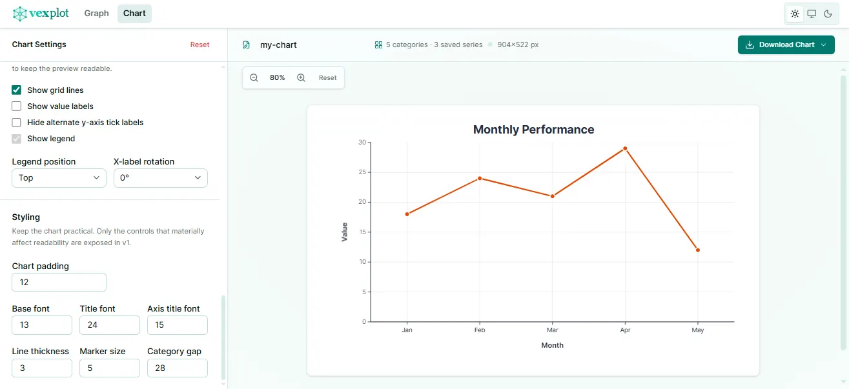Reset the chart settings
This screenshot has height=389, width=849.
199,45
